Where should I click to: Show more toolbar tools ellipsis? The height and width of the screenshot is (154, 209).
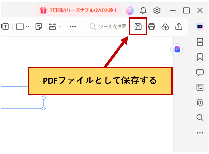point(73,27)
